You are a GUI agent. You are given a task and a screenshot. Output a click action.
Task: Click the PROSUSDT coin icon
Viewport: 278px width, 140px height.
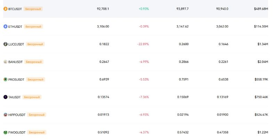(x=5, y=80)
